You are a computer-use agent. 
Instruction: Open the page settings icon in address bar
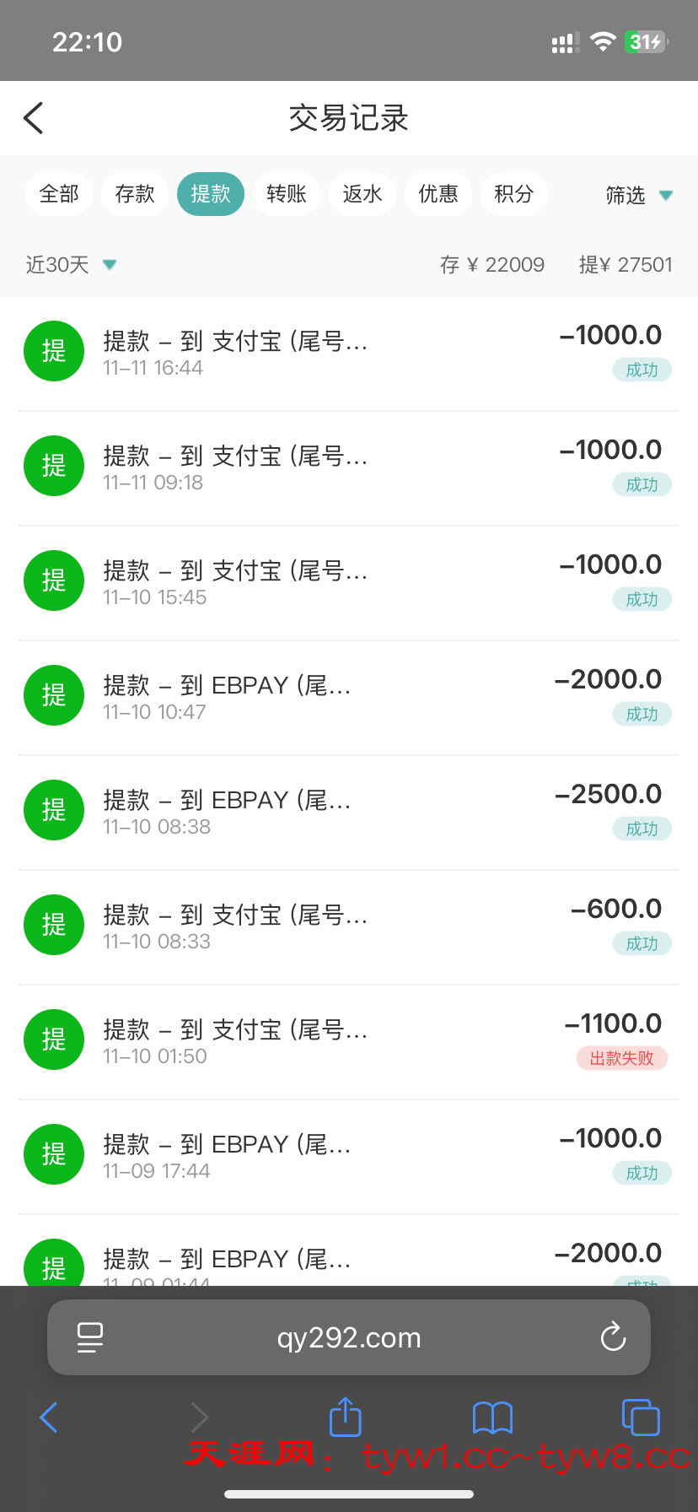point(89,1336)
